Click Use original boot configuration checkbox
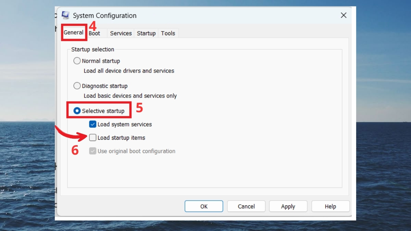Screen dimensions: 411x231 click(92, 151)
